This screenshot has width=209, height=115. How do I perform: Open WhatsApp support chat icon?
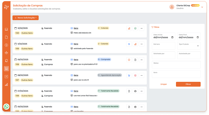click(7, 107)
